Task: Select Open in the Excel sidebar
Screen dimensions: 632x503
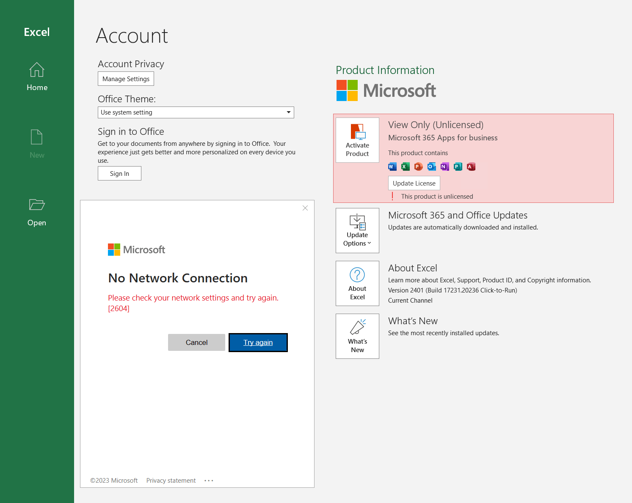Action: coord(37,212)
